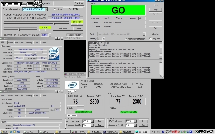Select CPU tab in lower CPU-Z window
The height and width of the screenshot is (134, 215).
click(3, 96)
